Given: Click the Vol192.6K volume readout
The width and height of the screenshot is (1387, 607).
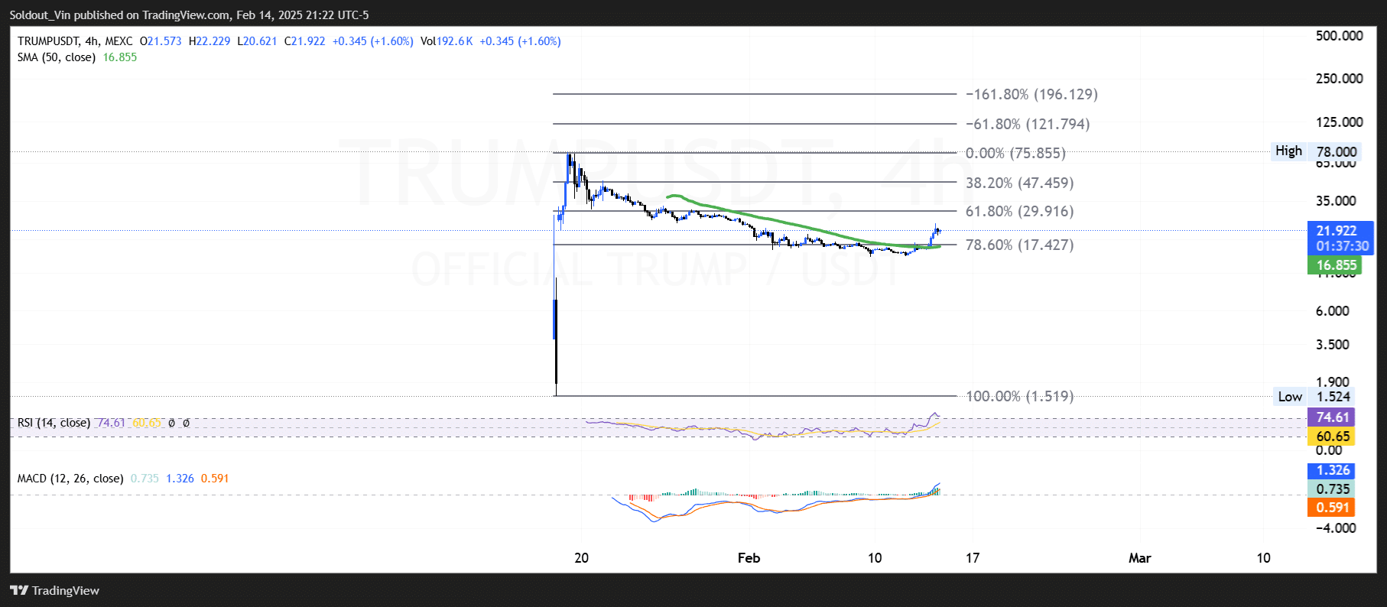Looking at the screenshot, I should 447,41.
